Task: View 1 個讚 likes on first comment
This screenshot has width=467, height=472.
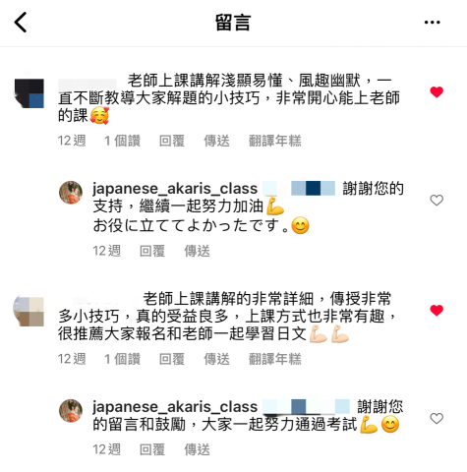Action: click(122, 141)
